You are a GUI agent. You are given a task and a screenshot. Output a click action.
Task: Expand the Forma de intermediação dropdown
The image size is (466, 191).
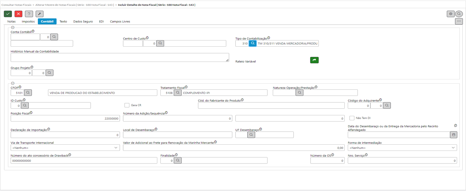(x=402, y=148)
